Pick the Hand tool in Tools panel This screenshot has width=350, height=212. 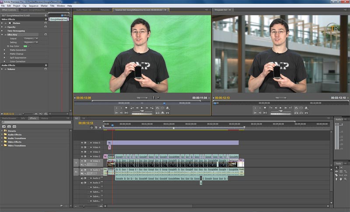(x=341, y=179)
